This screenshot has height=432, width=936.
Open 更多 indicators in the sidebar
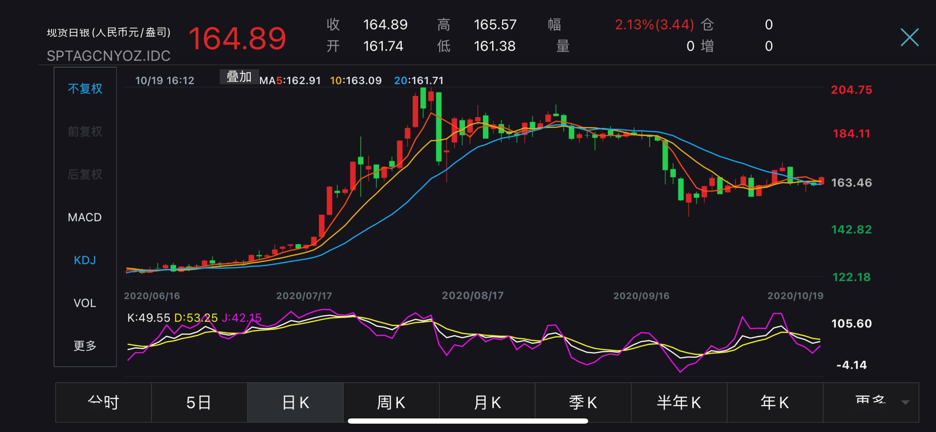(x=85, y=345)
